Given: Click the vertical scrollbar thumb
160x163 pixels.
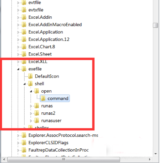Looking at the screenshot, I should [155, 25].
